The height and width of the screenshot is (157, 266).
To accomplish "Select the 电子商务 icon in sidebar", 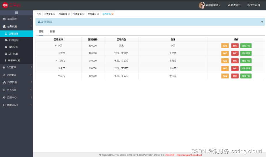I will coord(4,90).
